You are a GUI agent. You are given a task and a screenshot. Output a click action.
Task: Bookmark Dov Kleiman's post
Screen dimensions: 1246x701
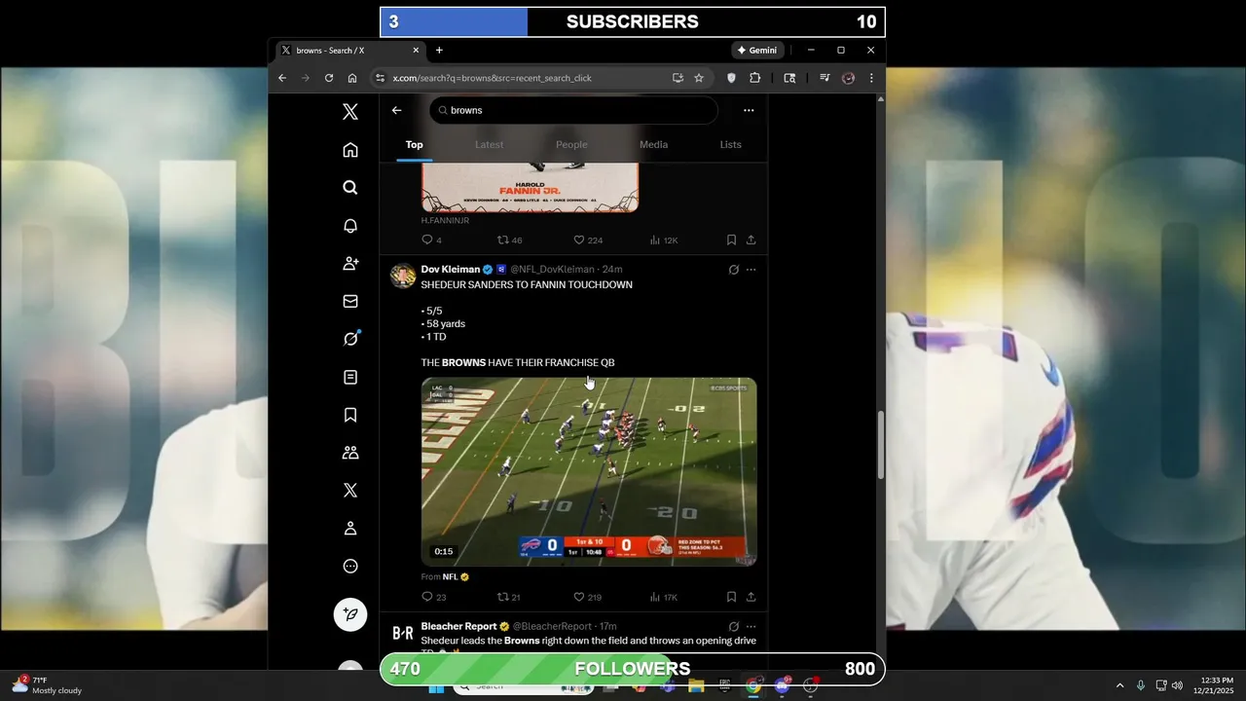[x=731, y=597]
